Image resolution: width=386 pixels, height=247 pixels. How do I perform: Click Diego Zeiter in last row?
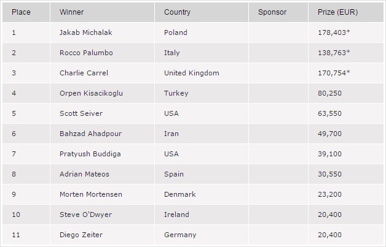click(80, 235)
